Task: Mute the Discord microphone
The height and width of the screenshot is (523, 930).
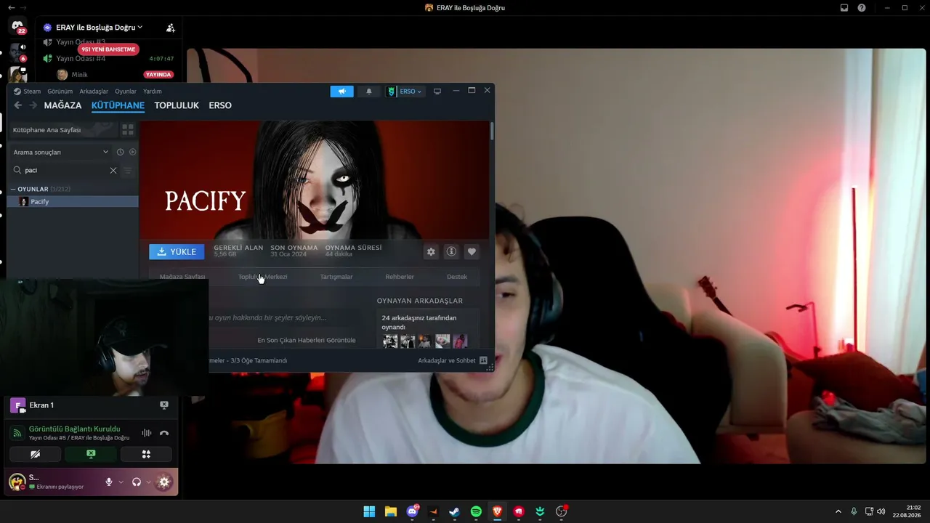Action: pos(109,482)
